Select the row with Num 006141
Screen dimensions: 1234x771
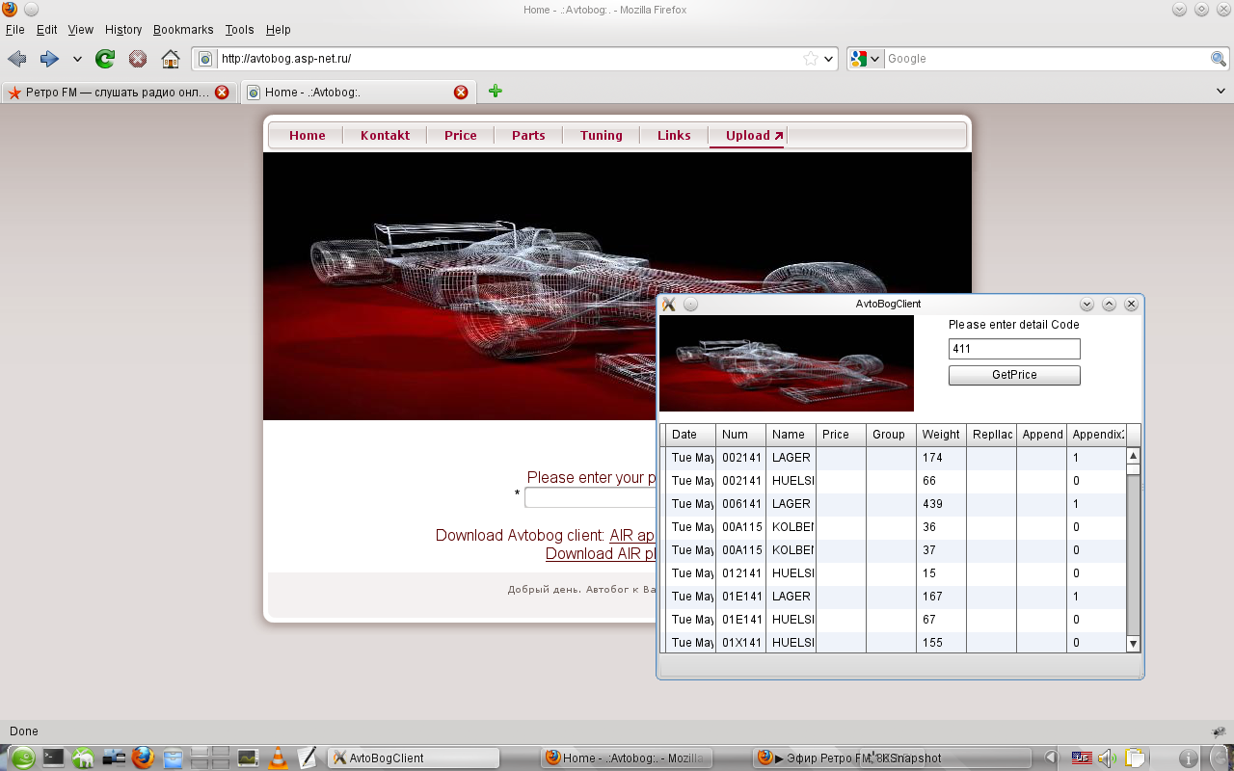point(894,504)
